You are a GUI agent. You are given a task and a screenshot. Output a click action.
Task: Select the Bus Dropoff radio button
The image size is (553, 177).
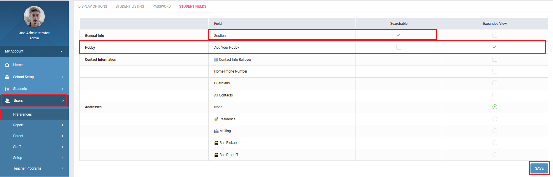pos(495,155)
